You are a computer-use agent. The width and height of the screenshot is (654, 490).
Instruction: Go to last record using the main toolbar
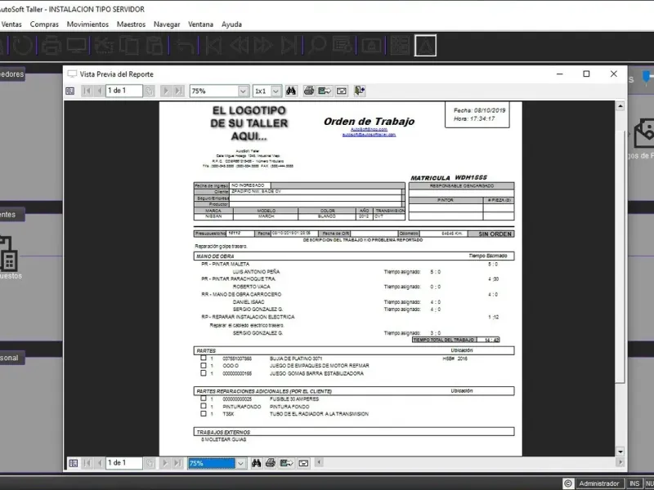(289, 46)
